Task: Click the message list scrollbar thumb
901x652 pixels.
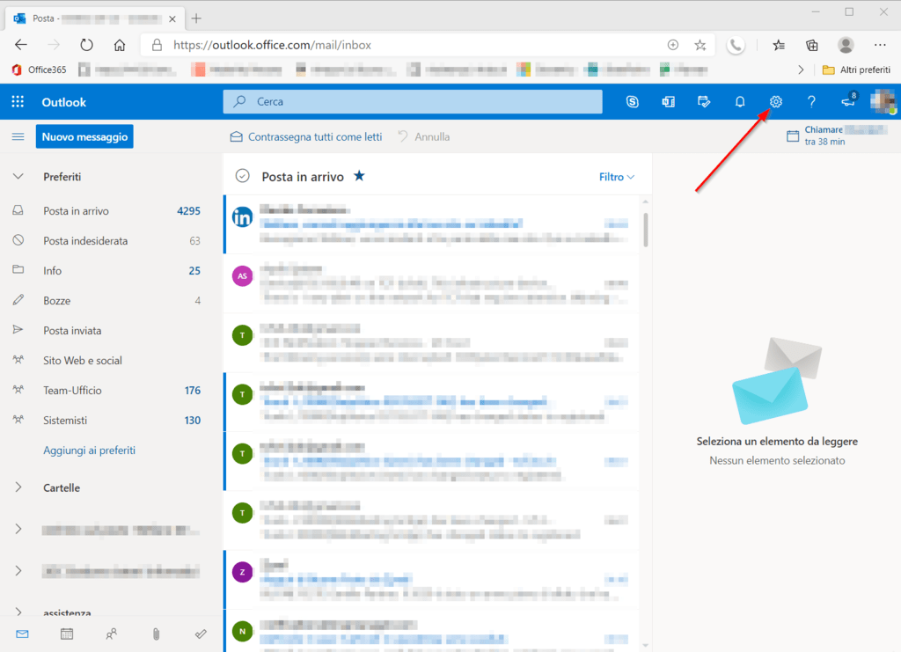Action: pos(646,230)
